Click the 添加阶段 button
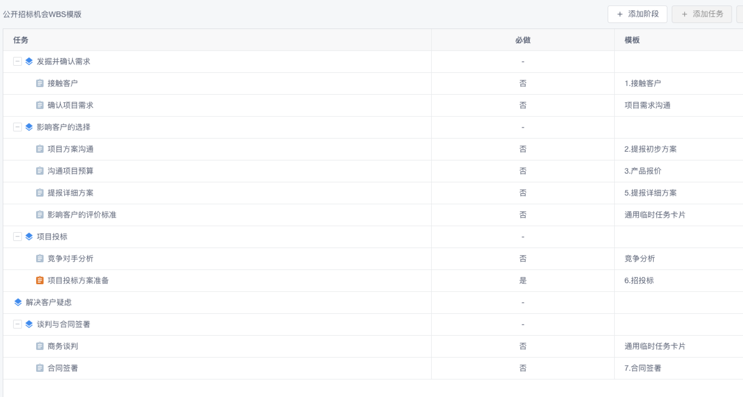Screen dimensions: 743x397 [637, 14]
